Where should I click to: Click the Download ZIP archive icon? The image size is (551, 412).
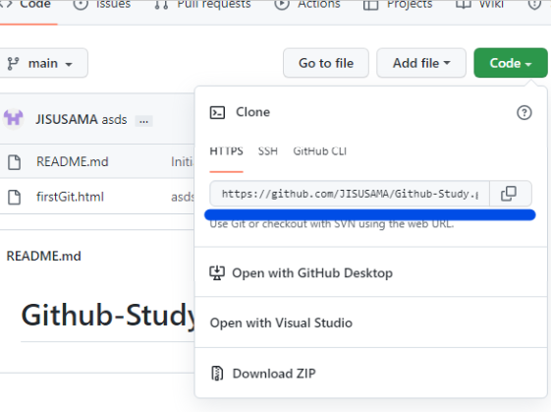click(x=217, y=374)
